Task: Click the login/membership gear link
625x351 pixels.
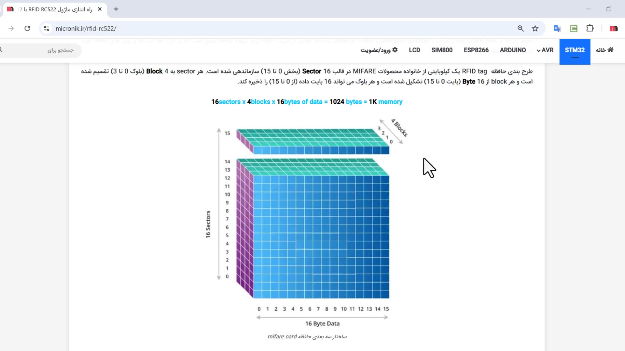Action: tap(379, 50)
